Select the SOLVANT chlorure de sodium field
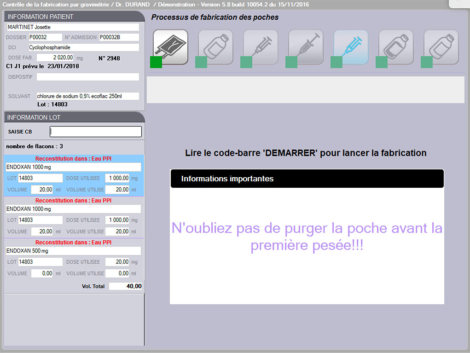The width and height of the screenshot is (470, 353). (x=88, y=96)
